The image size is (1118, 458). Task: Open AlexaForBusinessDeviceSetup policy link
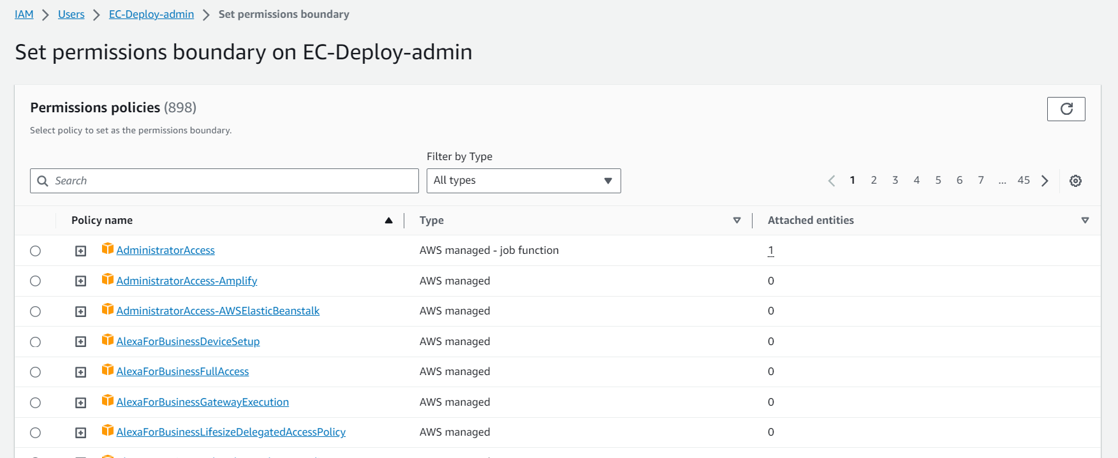coord(188,341)
